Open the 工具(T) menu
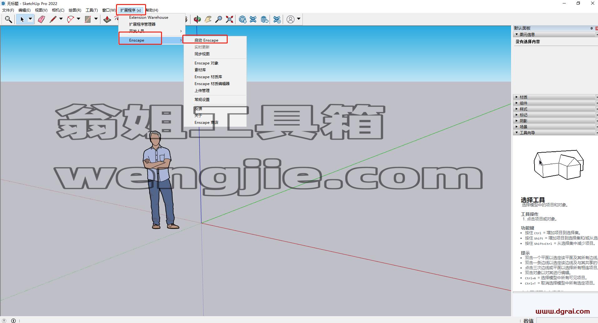Image resolution: width=598 pixels, height=323 pixels. 92,10
